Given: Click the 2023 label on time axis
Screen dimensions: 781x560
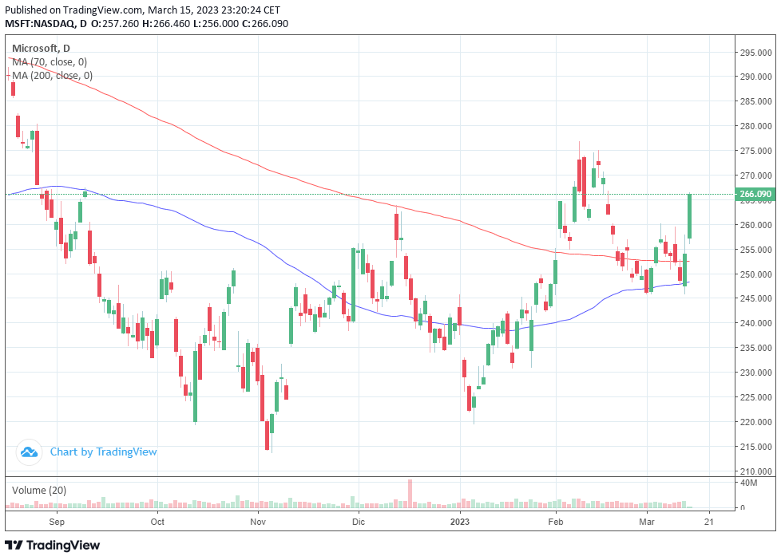Looking at the screenshot, I should tap(460, 522).
